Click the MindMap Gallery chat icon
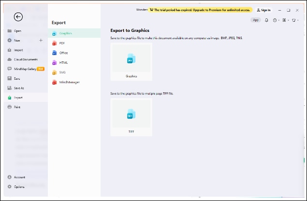Viewport: 307px width, 201px height. [x=9, y=69]
